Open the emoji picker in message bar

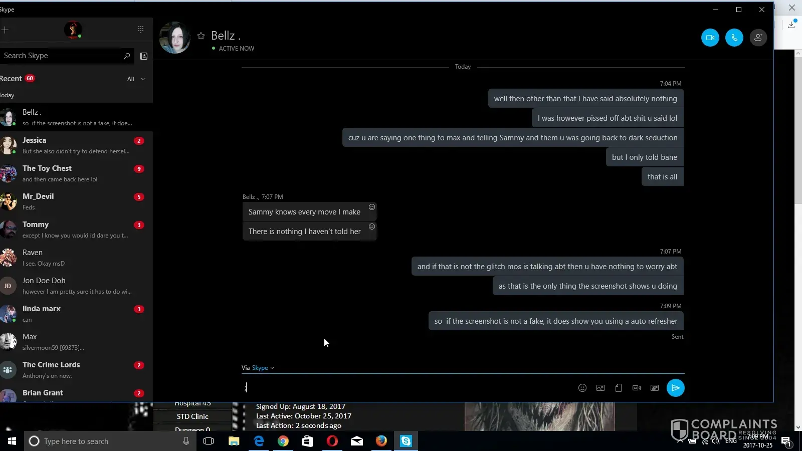click(582, 388)
